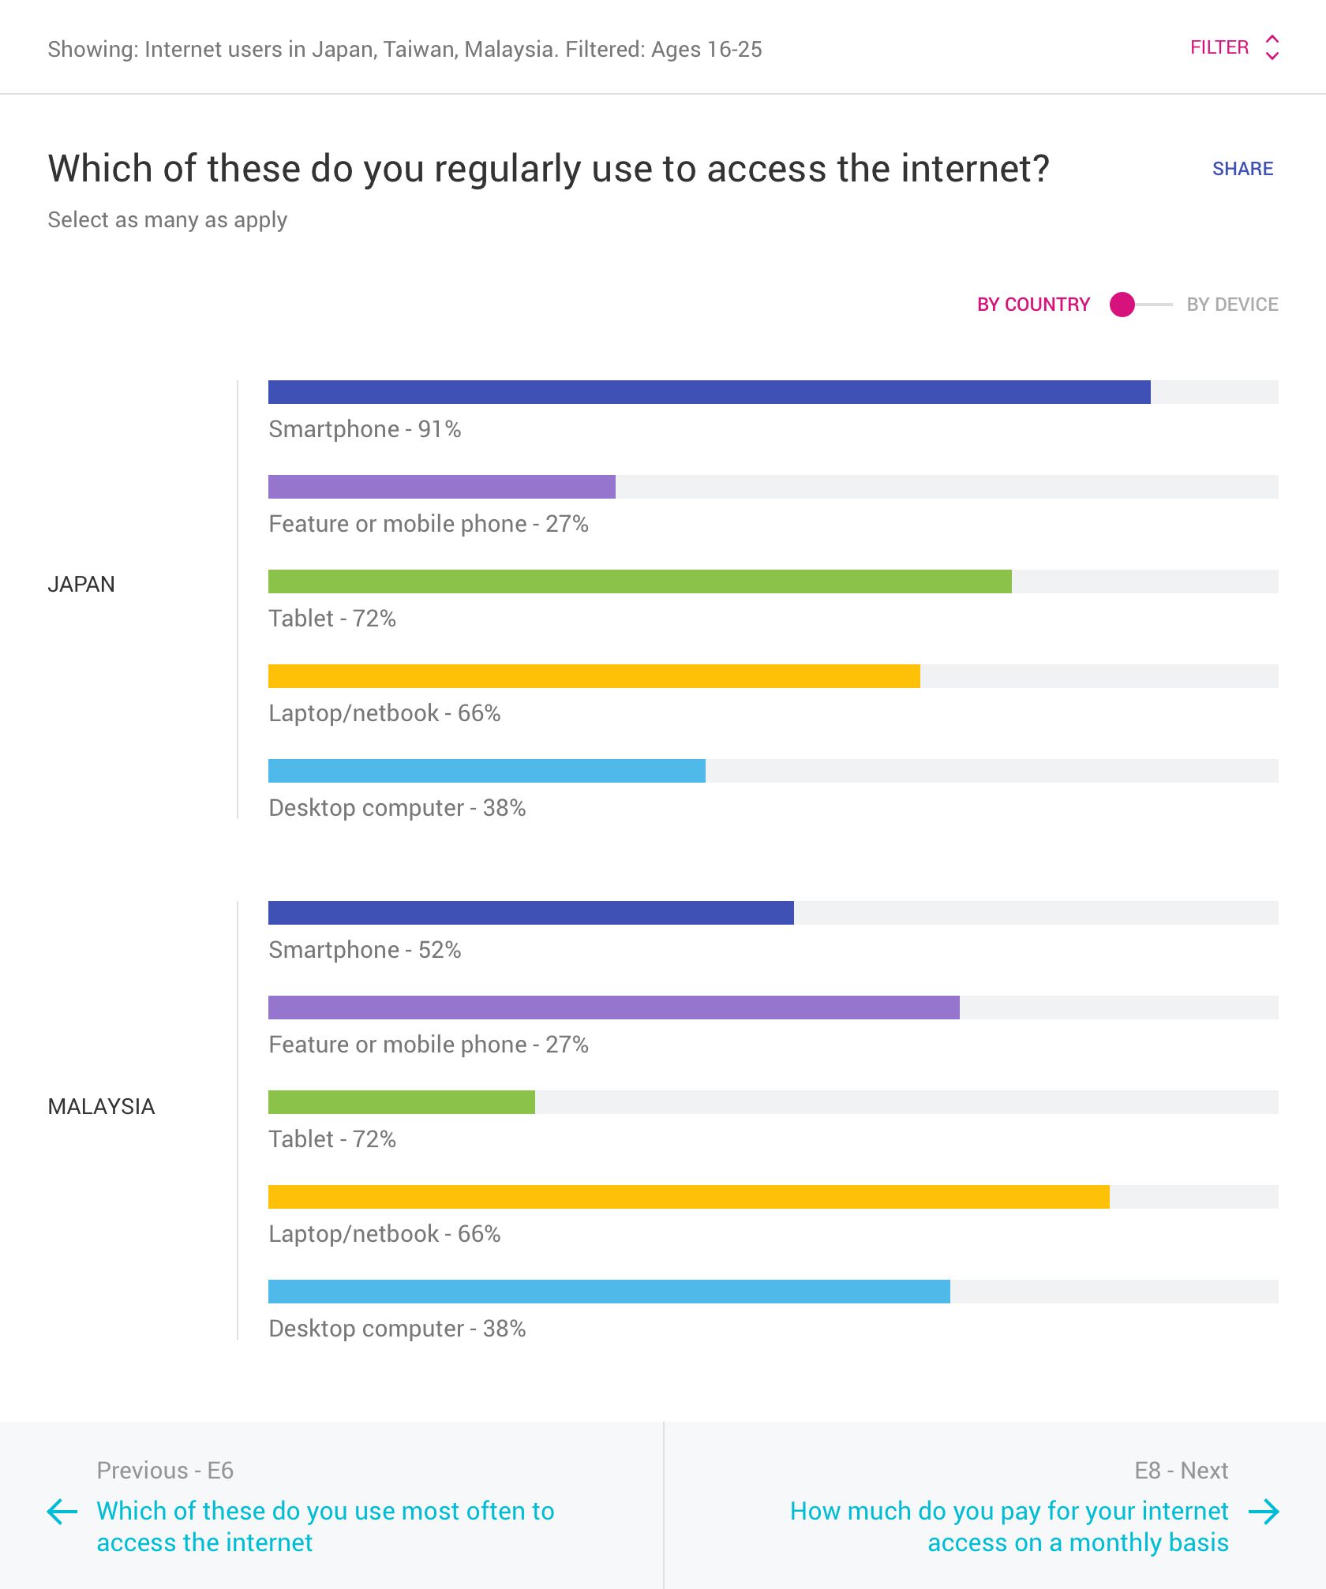Click Malaysia's Laptop/netbook bar
The width and height of the screenshot is (1326, 1589).
point(687,1196)
